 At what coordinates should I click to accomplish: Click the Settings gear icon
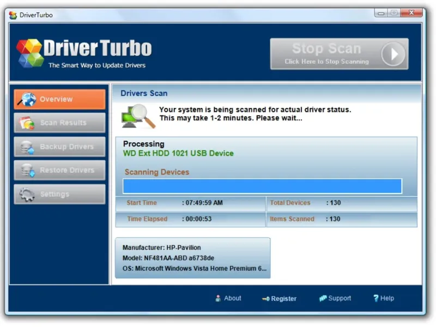[27, 195]
